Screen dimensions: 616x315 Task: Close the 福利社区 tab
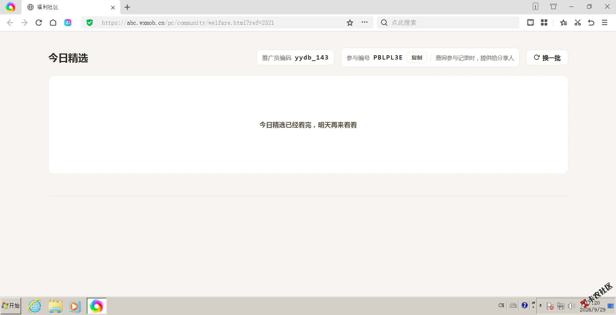click(113, 7)
